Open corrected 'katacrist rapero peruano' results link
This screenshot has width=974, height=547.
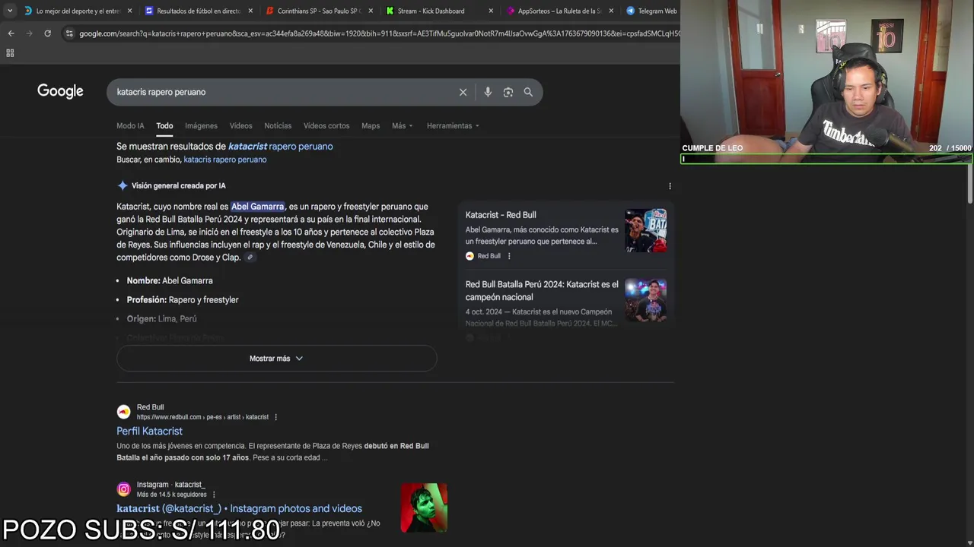tap(280, 147)
